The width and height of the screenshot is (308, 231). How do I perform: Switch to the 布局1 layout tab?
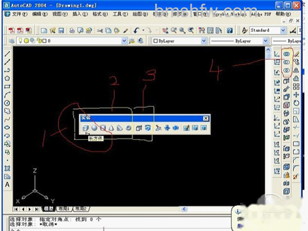point(64,209)
